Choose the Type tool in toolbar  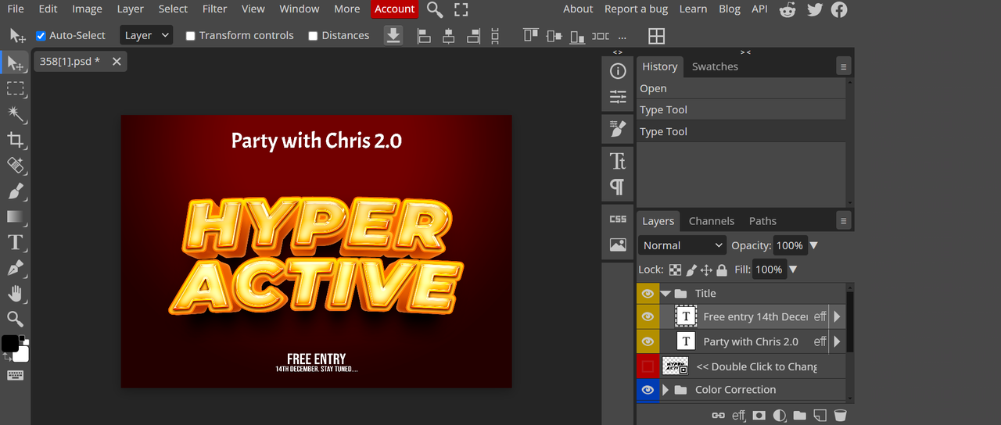point(15,242)
